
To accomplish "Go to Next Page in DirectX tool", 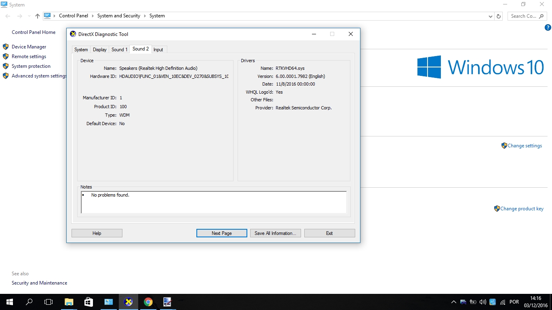I will [222, 233].
